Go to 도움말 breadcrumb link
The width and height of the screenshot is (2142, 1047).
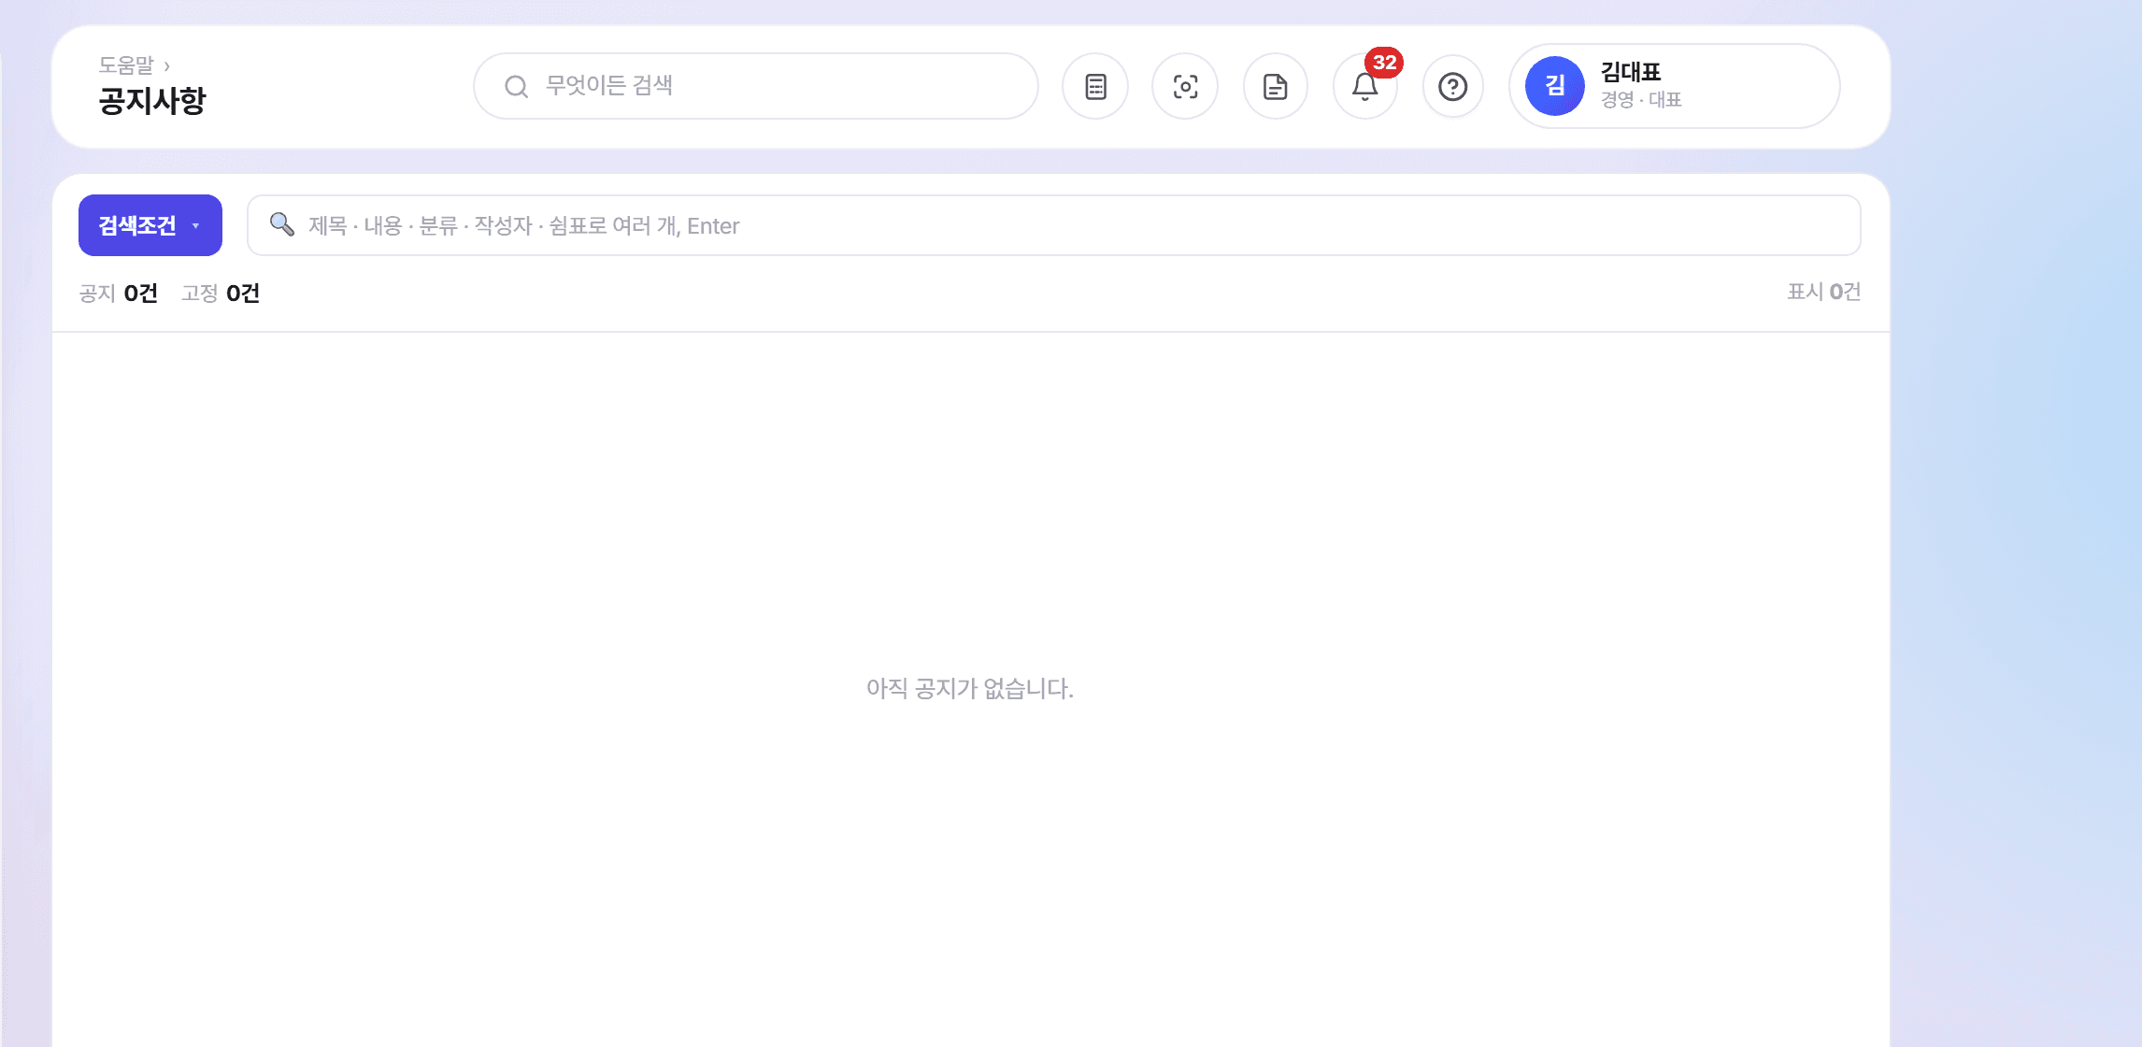click(126, 65)
